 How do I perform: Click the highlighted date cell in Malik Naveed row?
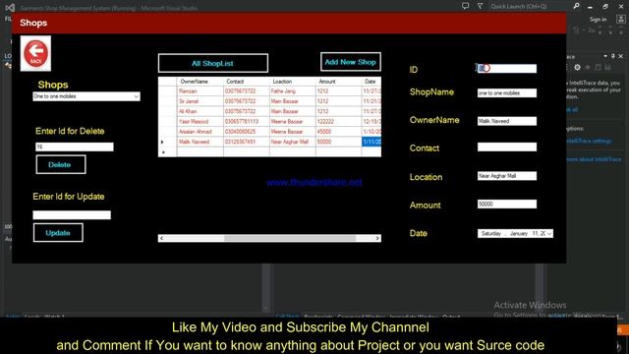click(372, 142)
